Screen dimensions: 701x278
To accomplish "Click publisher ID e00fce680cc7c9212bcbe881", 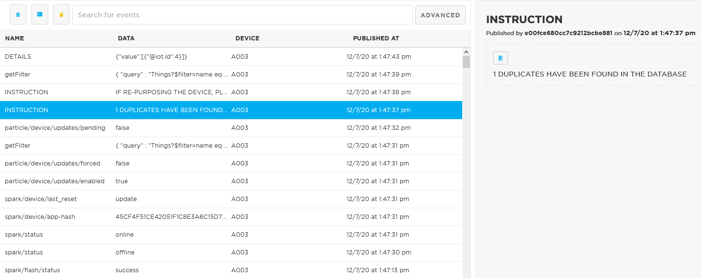I will click(x=568, y=33).
